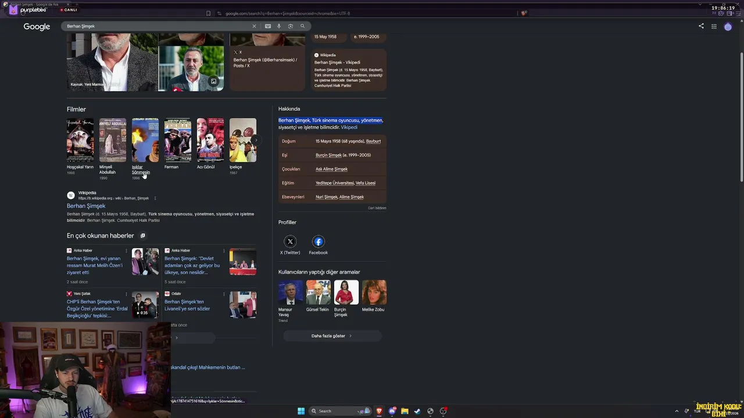Image resolution: width=744 pixels, height=418 pixels.
Task: Clear the Google search box text
Action: coord(254,26)
